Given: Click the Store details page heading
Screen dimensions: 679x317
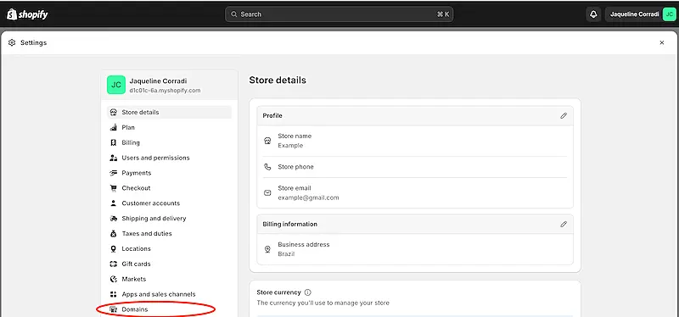Looking at the screenshot, I should point(278,81).
